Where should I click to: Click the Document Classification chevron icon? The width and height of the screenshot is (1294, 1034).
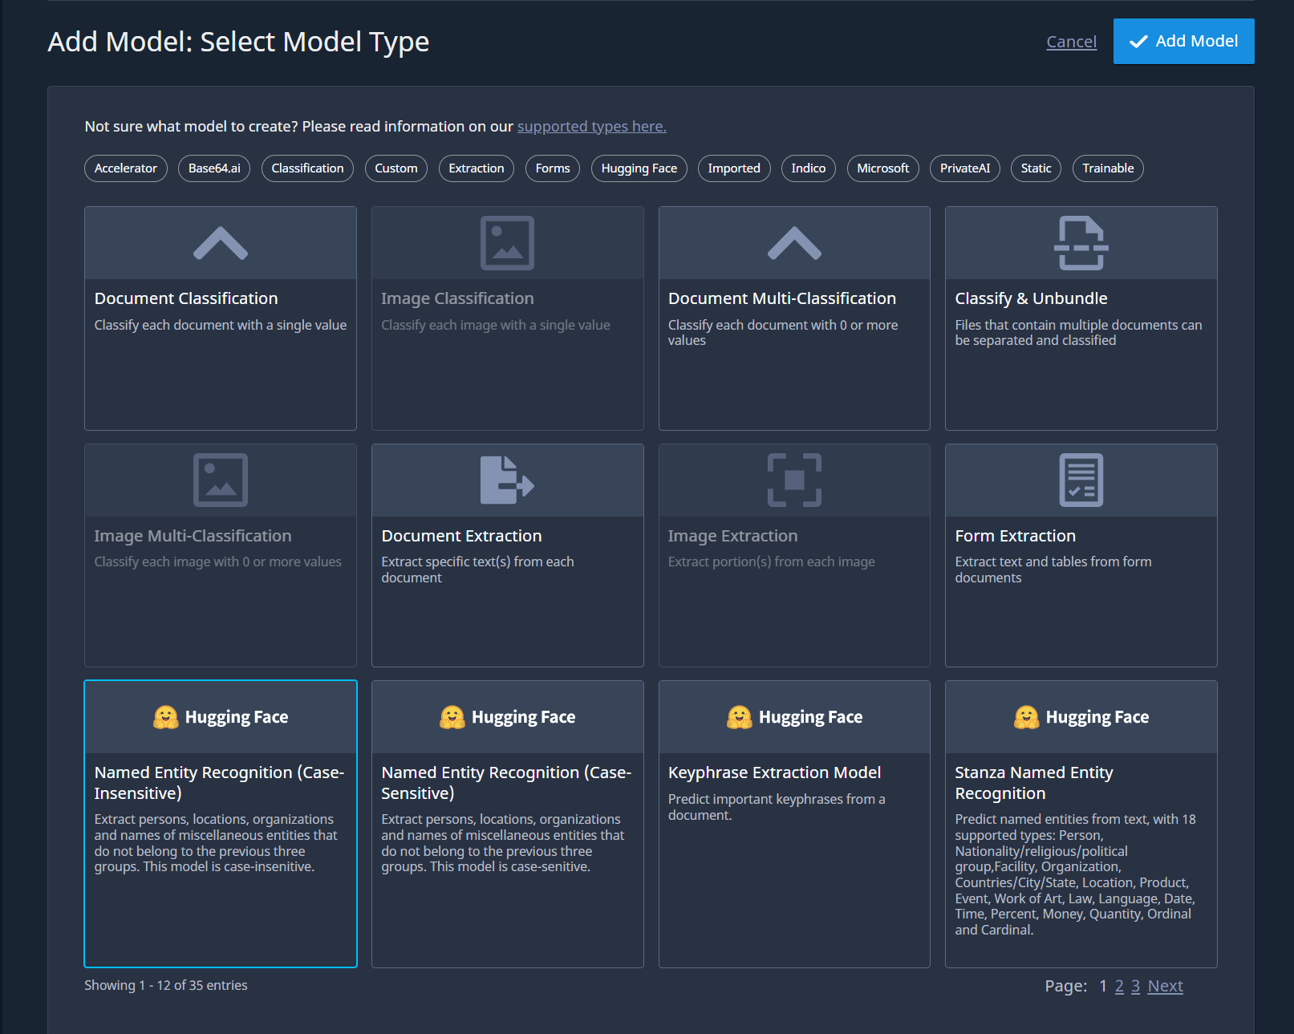[221, 243]
